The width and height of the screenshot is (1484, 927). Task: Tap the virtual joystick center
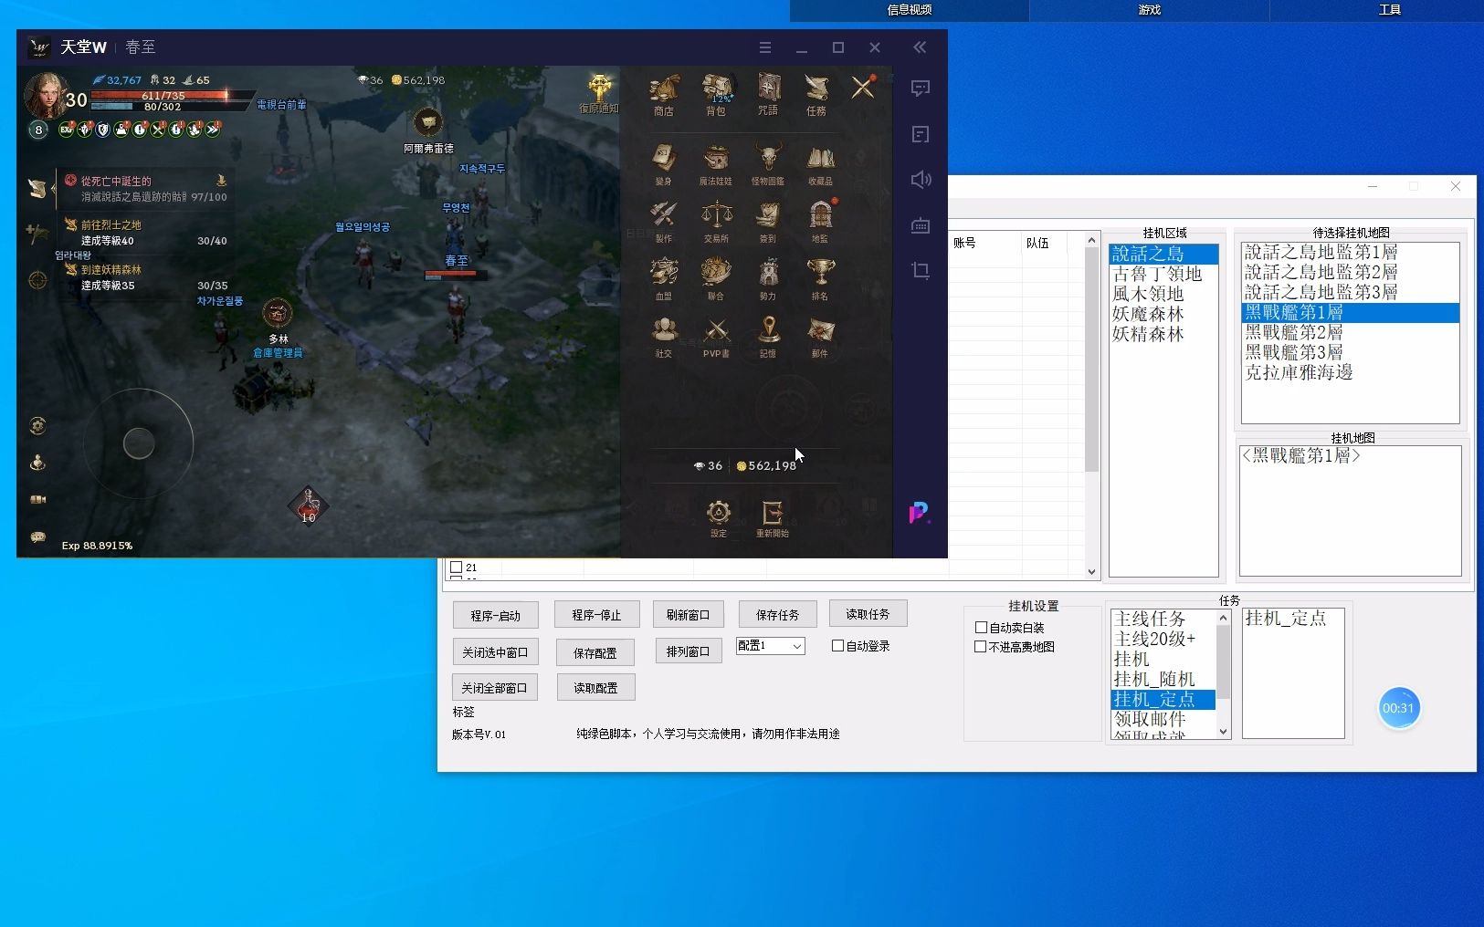(x=139, y=443)
